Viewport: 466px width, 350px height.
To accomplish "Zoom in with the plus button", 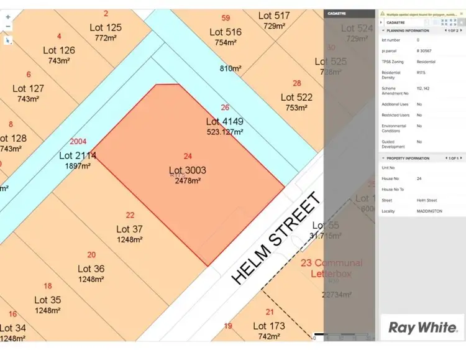I will [x=7, y=17].
